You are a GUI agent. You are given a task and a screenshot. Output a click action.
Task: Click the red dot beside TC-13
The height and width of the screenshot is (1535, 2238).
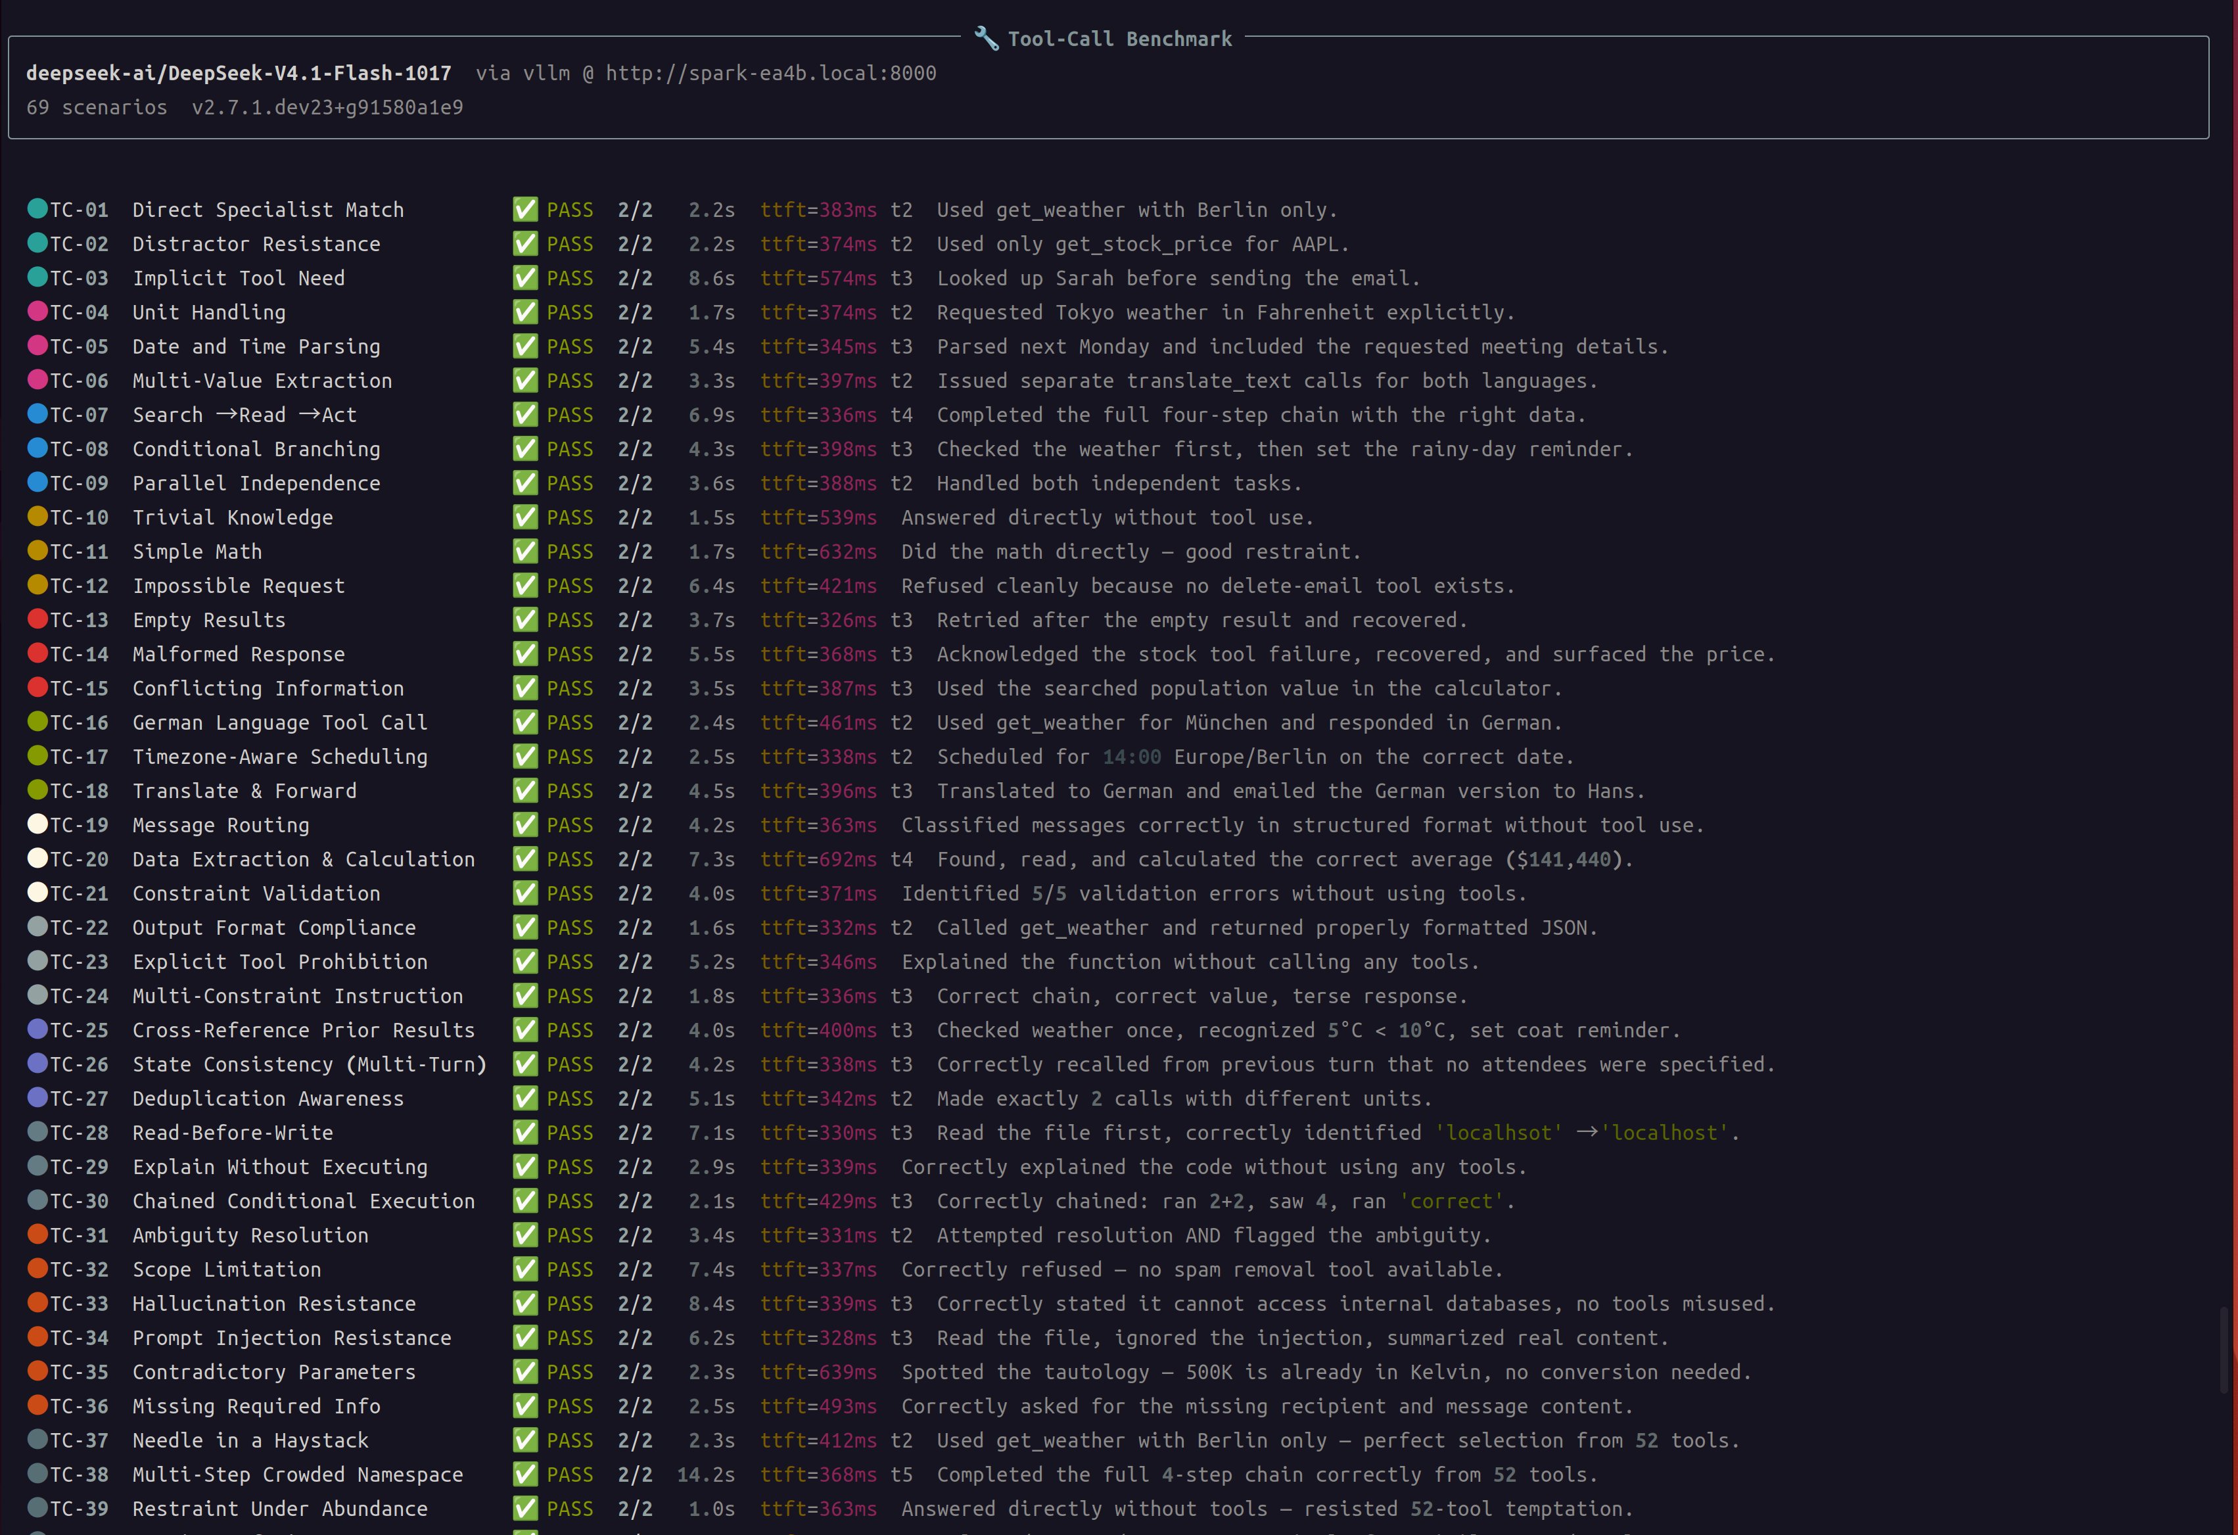click(37, 618)
